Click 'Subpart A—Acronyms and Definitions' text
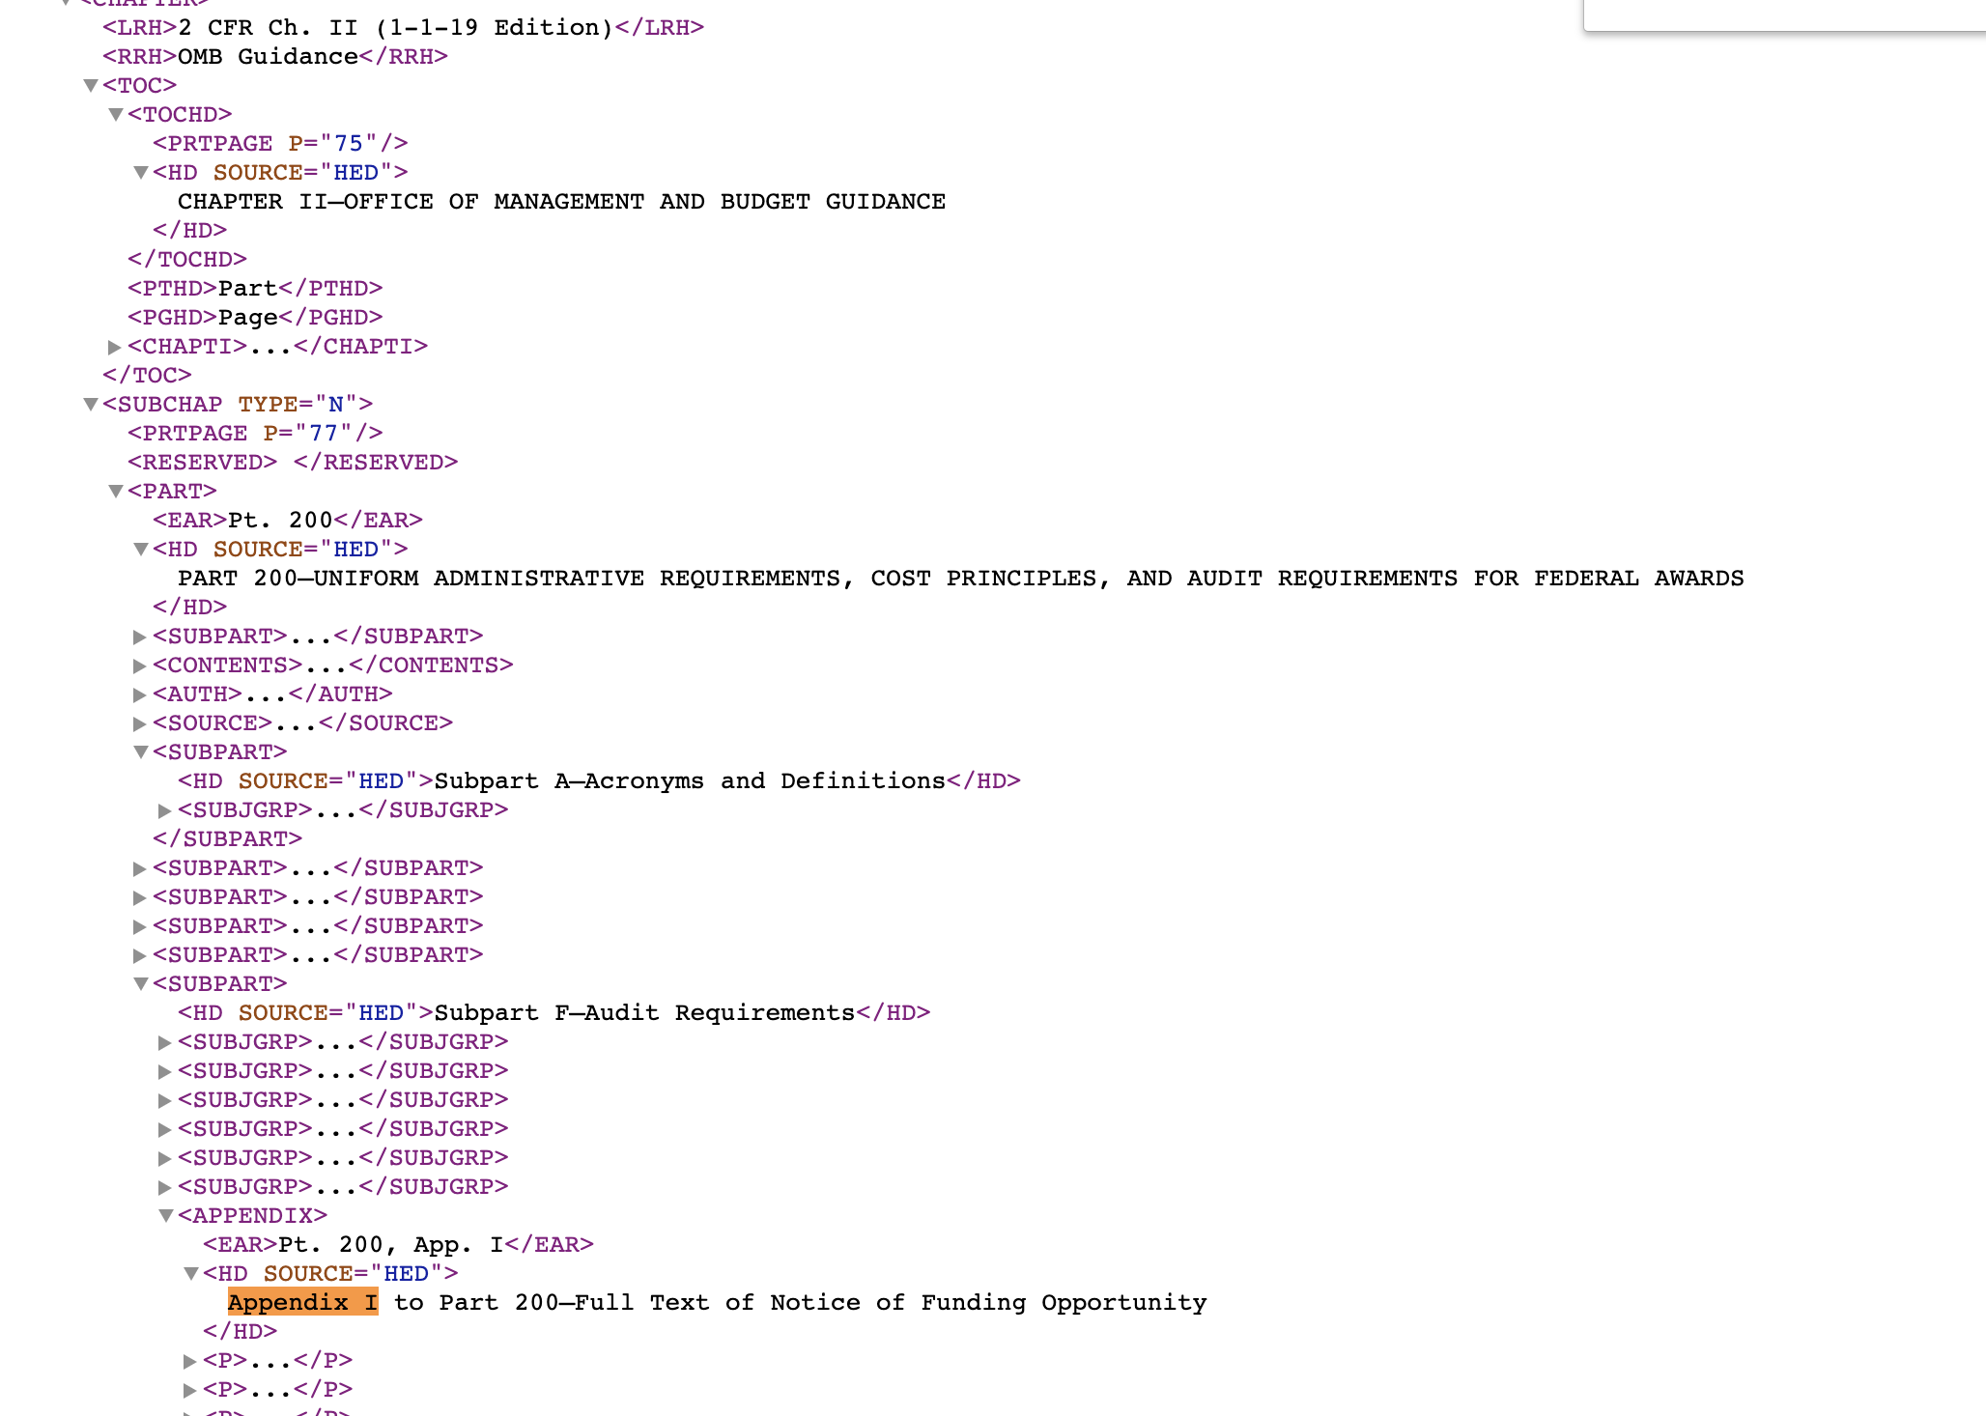This screenshot has height=1416, width=1986. [x=690, y=780]
